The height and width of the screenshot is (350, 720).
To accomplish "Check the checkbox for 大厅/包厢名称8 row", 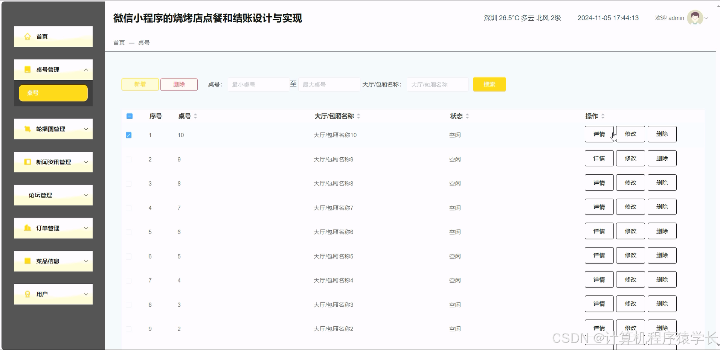I will pyautogui.click(x=128, y=183).
